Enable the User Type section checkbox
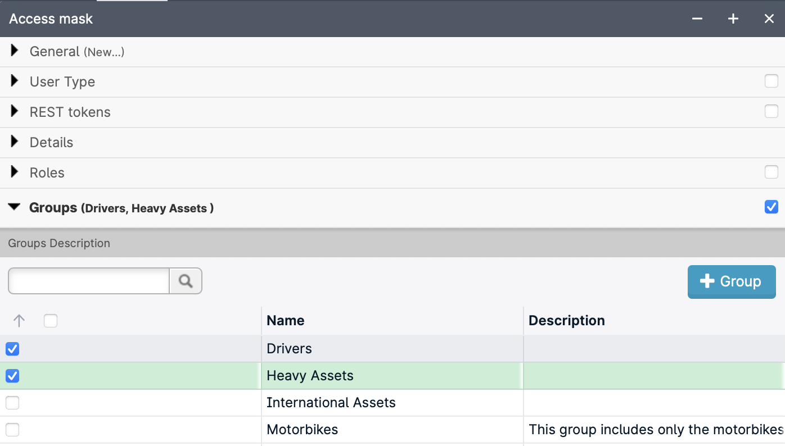Image resolution: width=785 pixels, height=446 pixels. [771, 81]
